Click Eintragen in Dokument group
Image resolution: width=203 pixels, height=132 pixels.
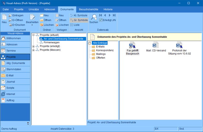(x=16, y=16)
